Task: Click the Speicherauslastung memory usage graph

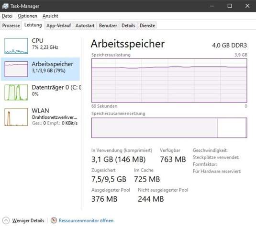Action: [169, 80]
